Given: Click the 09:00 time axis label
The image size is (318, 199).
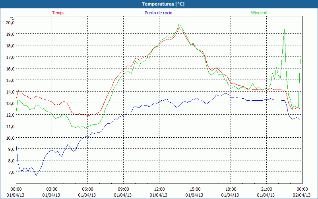Looking at the screenshot, I should tap(123, 189).
